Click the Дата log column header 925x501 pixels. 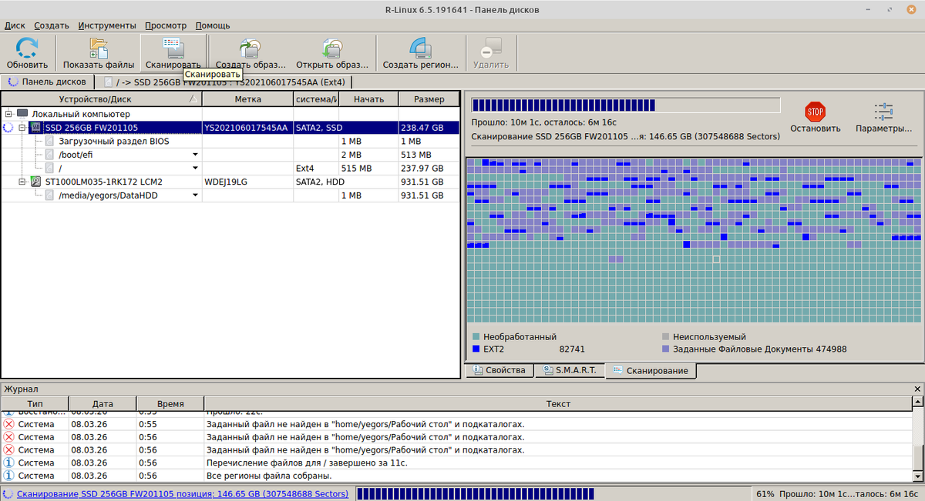coord(103,403)
